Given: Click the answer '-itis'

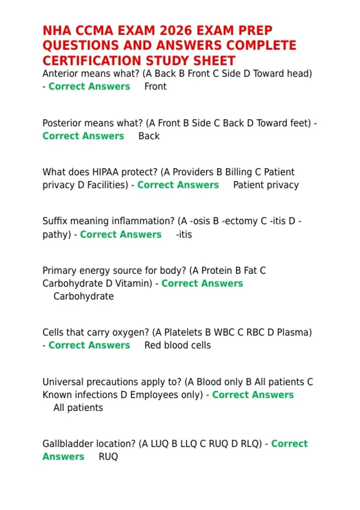Looking at the screenshot, I should [184, 234].
